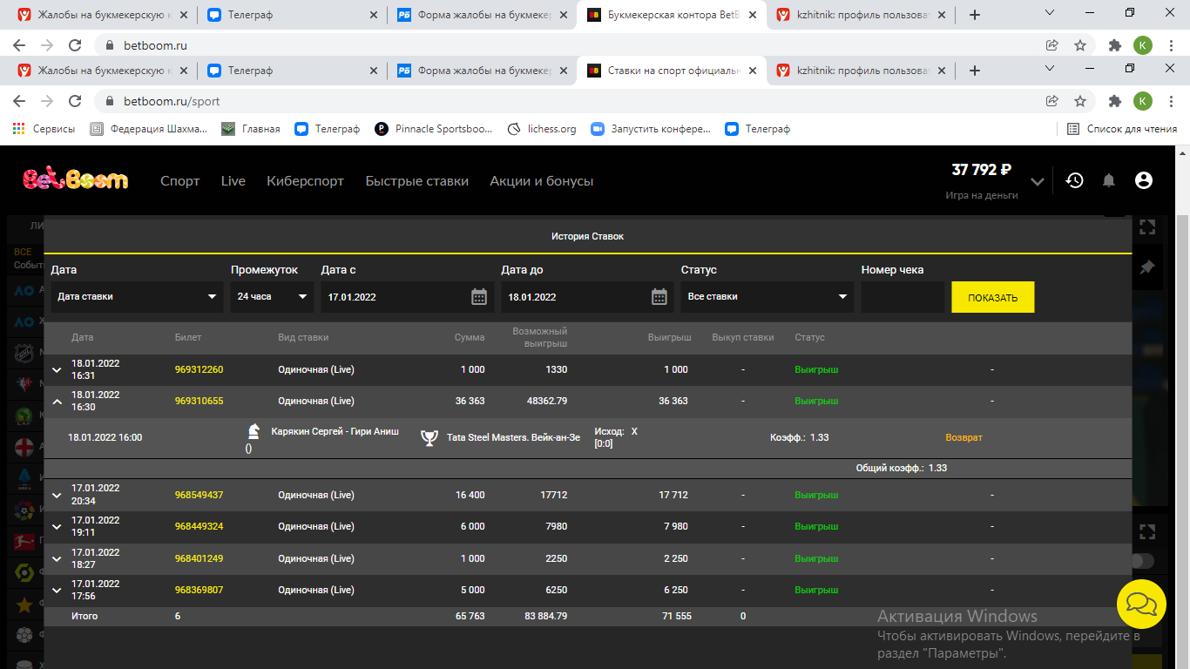The width and height of the screenshot is (1190, 669).
Task: Open the "Все ставки" status dropdown
Action: pyautogui.click(x=767, y=297)
